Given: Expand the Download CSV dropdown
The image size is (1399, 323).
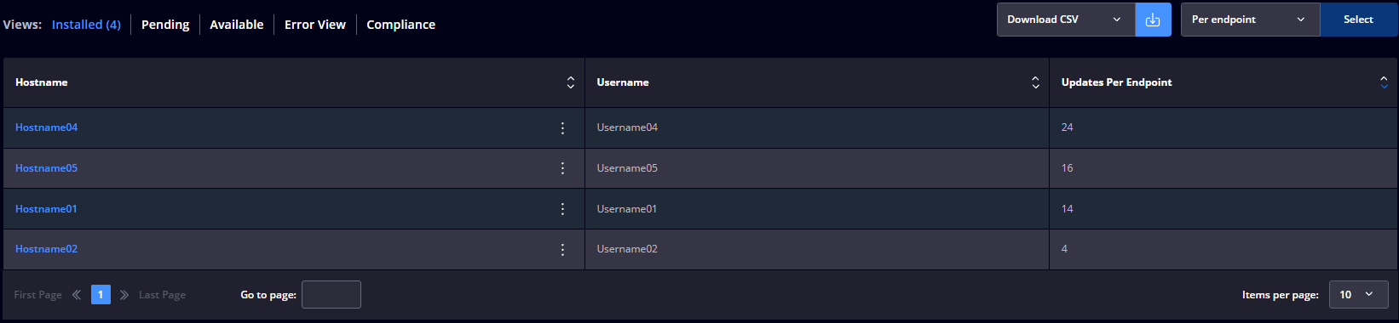Looking at the screenshot, I should (1066, 20).
